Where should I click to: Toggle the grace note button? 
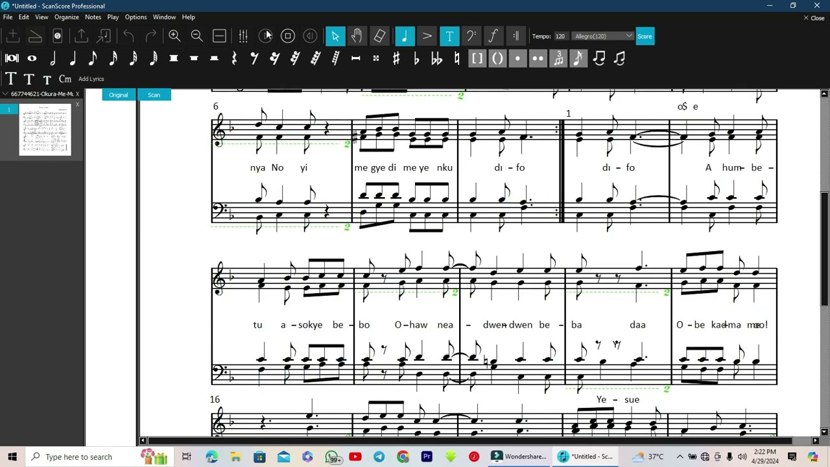[578, 58]
